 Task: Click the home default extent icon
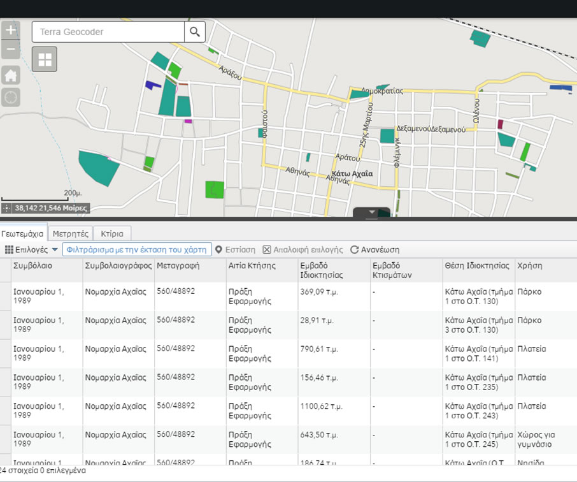11,75
